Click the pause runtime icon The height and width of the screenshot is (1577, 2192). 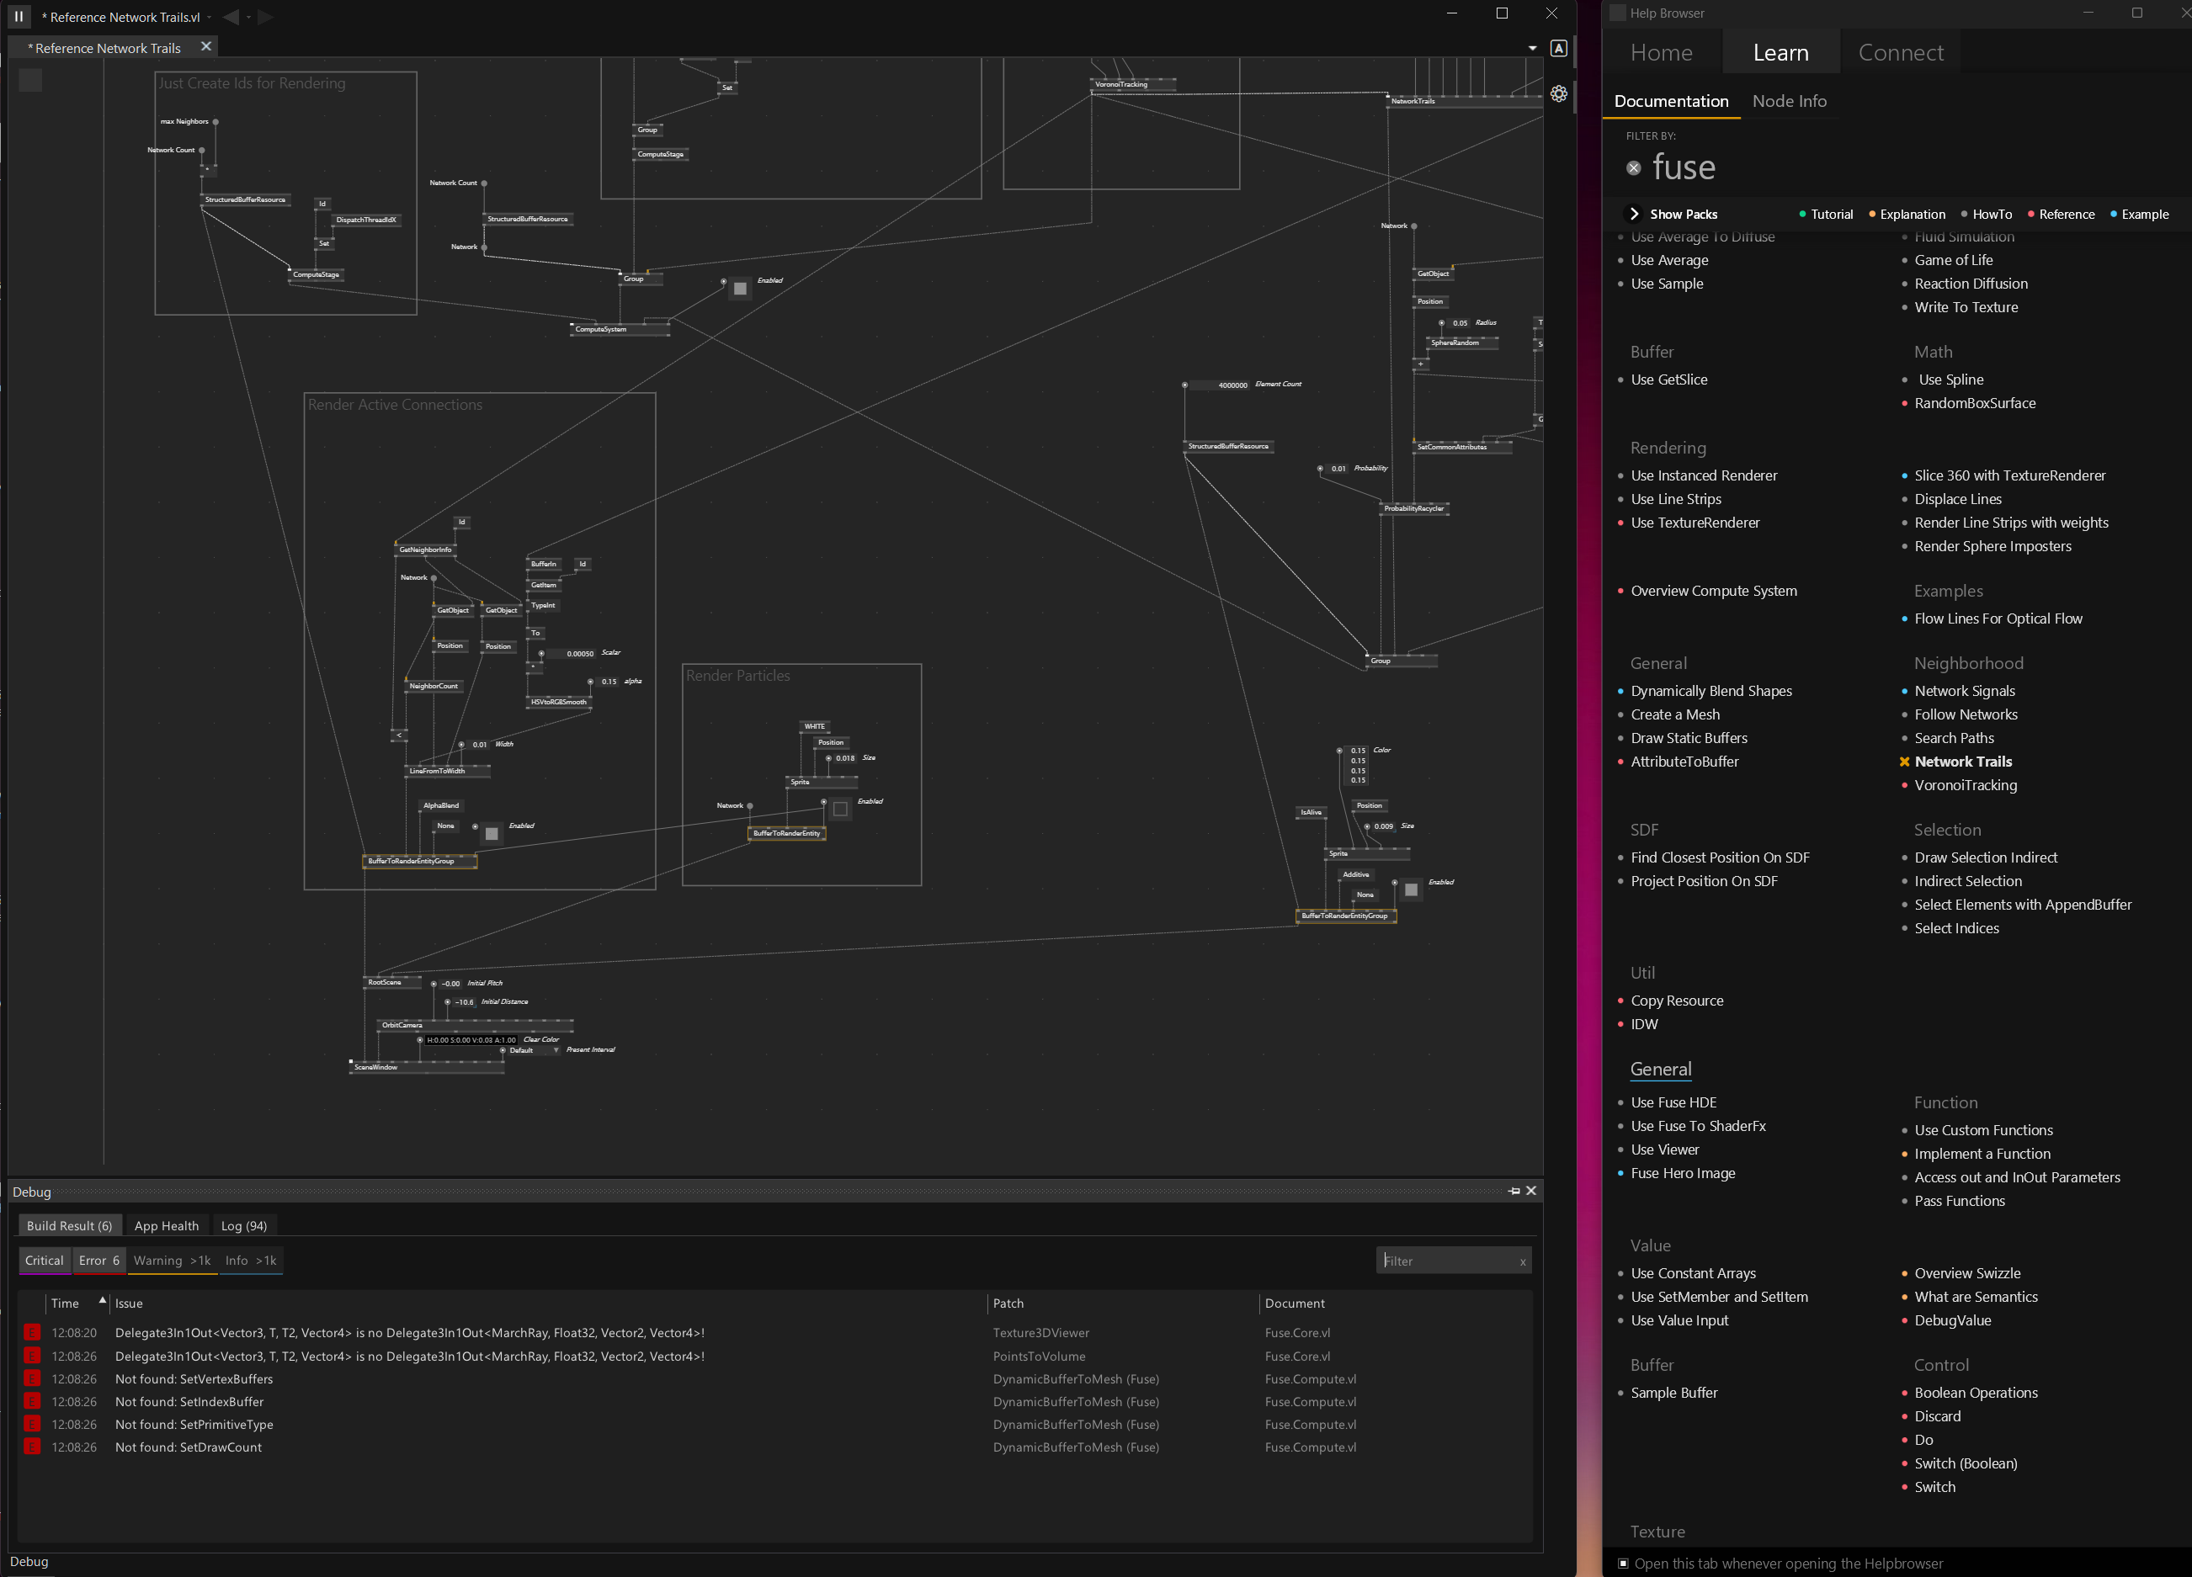tap(19, 17)
